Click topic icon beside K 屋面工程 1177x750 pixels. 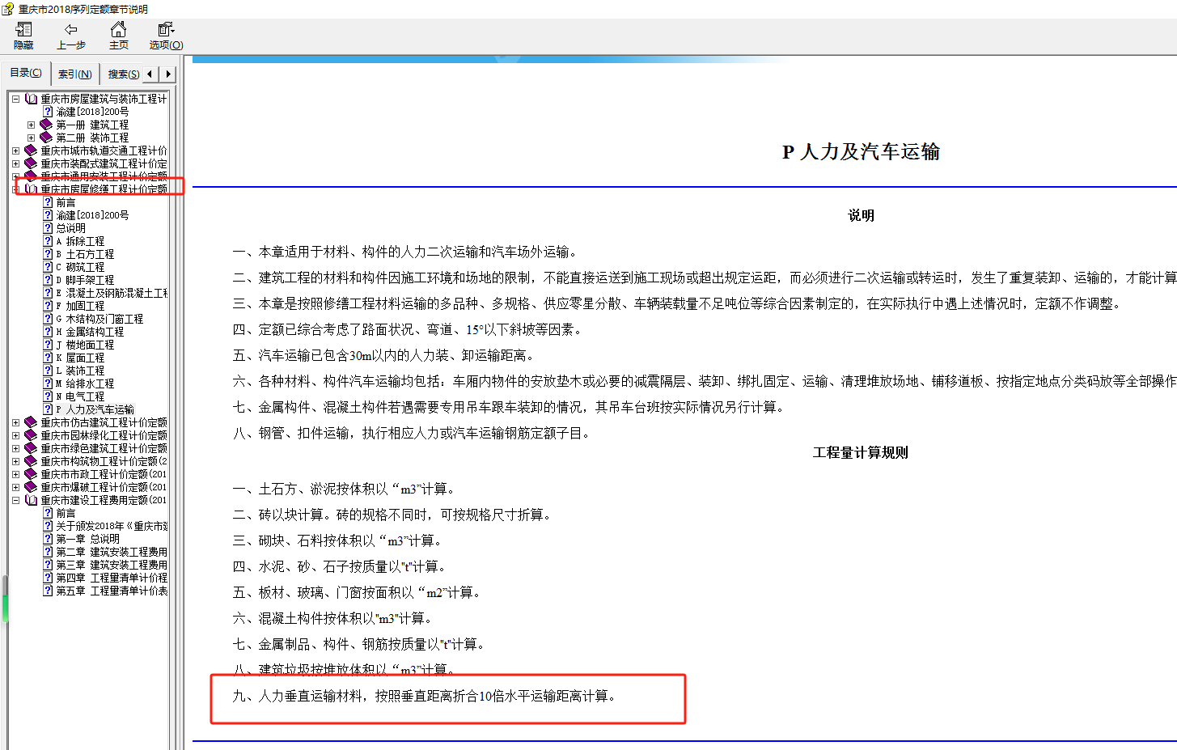click(x=48, y=358)
